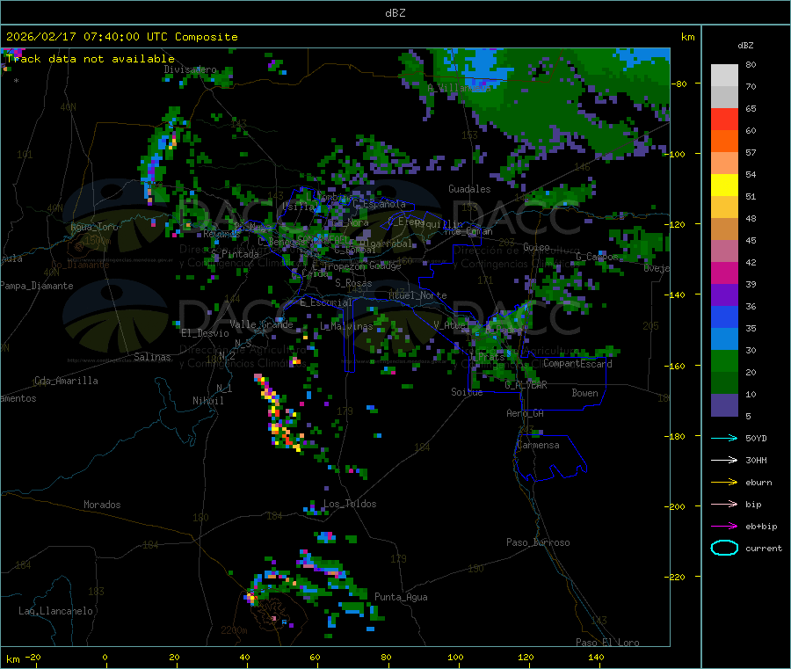Click the bip pink arrow legend icon
Screen dimensions: 791x669
[x=724, y=504]
